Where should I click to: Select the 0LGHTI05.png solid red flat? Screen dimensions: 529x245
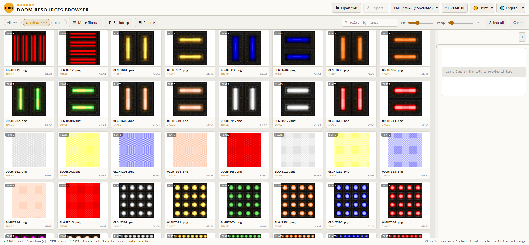[244, 150]
